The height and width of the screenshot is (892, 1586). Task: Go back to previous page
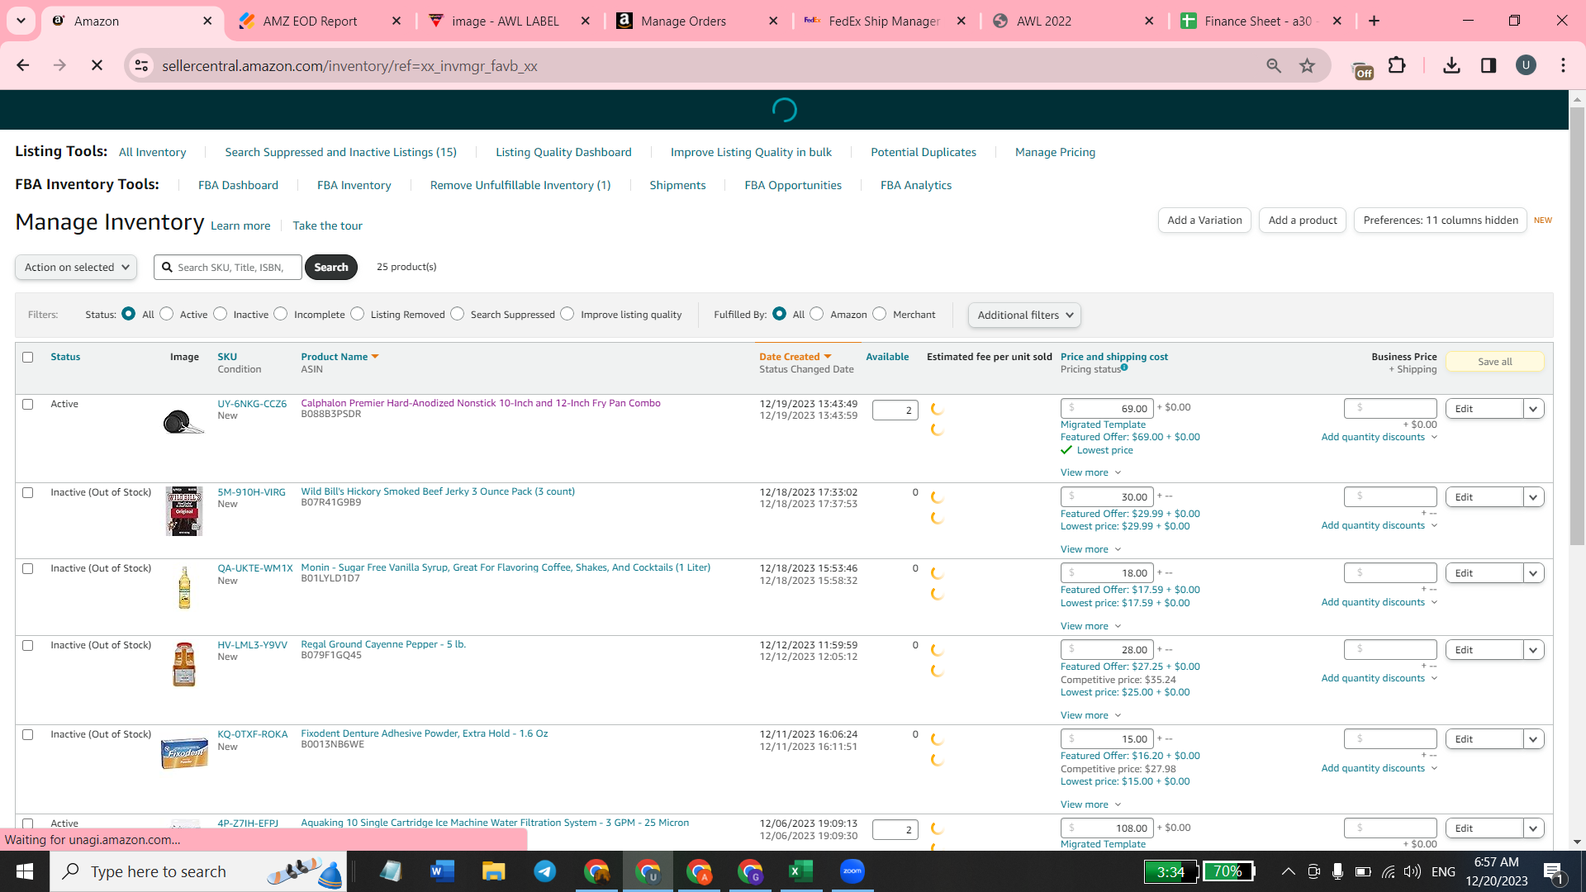click(x=23, y=65)
